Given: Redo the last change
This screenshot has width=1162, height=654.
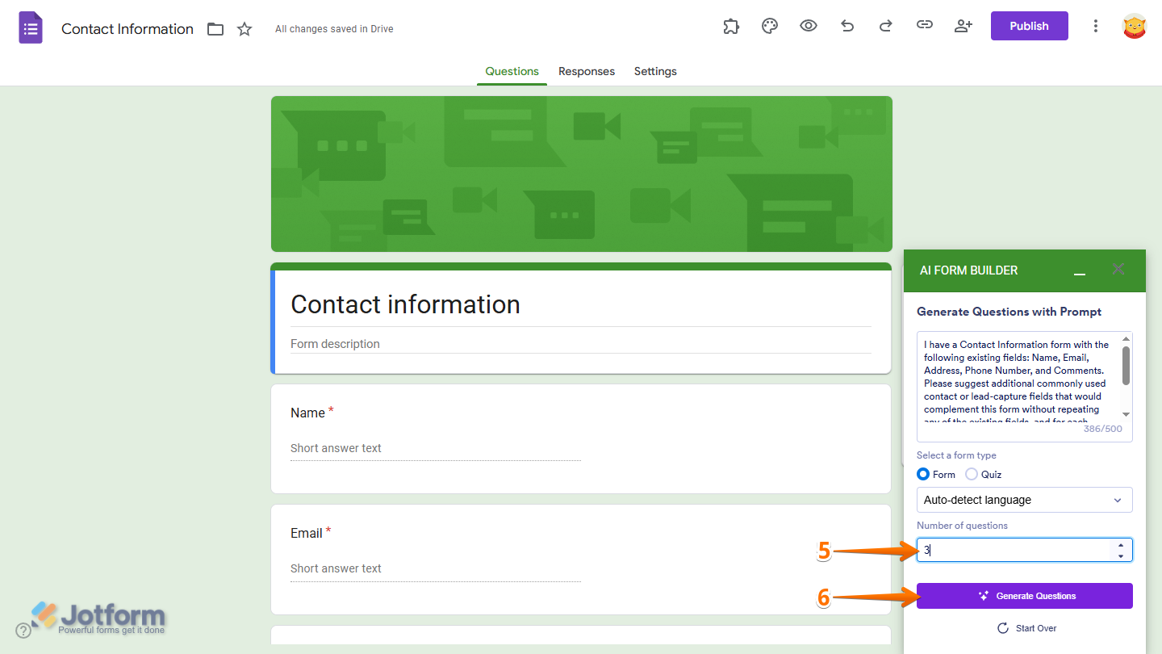Looking at the screenshot, I should click(x=885, y=26).
